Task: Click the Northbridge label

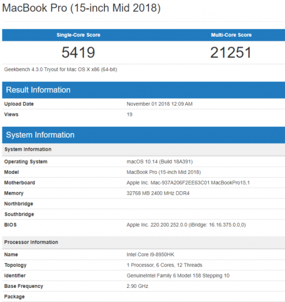Action: coord(19,204)
